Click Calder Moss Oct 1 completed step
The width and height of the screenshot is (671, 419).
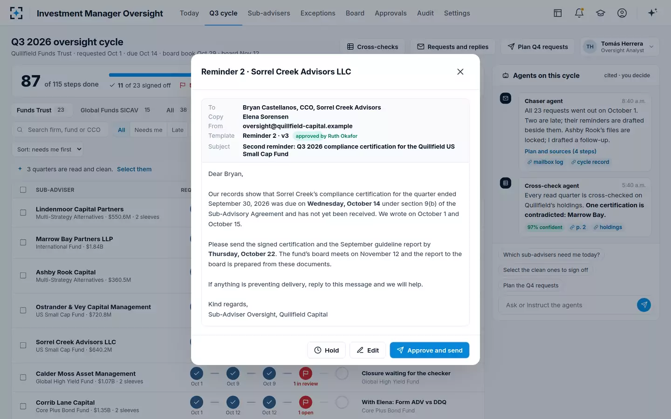click(197, 373)
